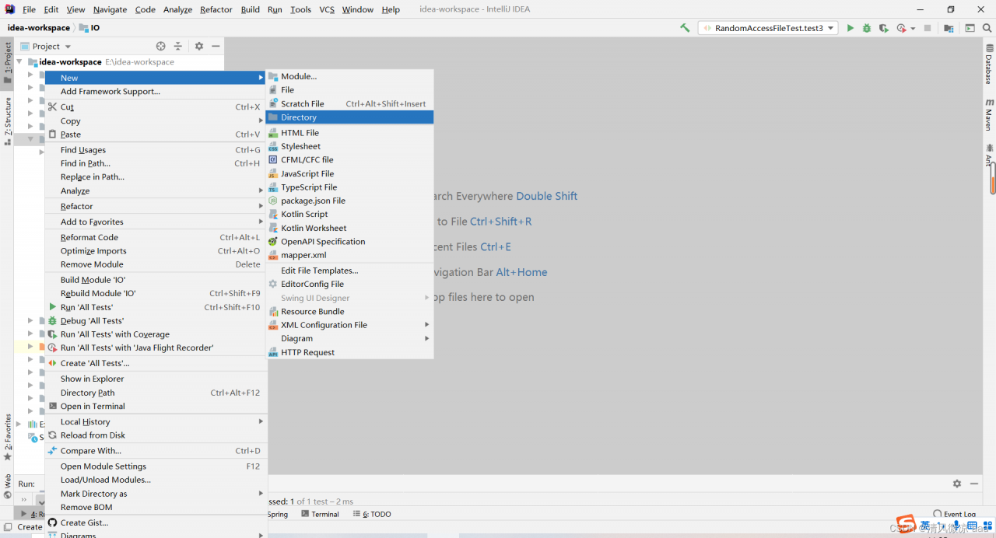Screen dimensions: 996x538
Task: Click Collapse All icon in Project panel
Action: coord(177,47)
